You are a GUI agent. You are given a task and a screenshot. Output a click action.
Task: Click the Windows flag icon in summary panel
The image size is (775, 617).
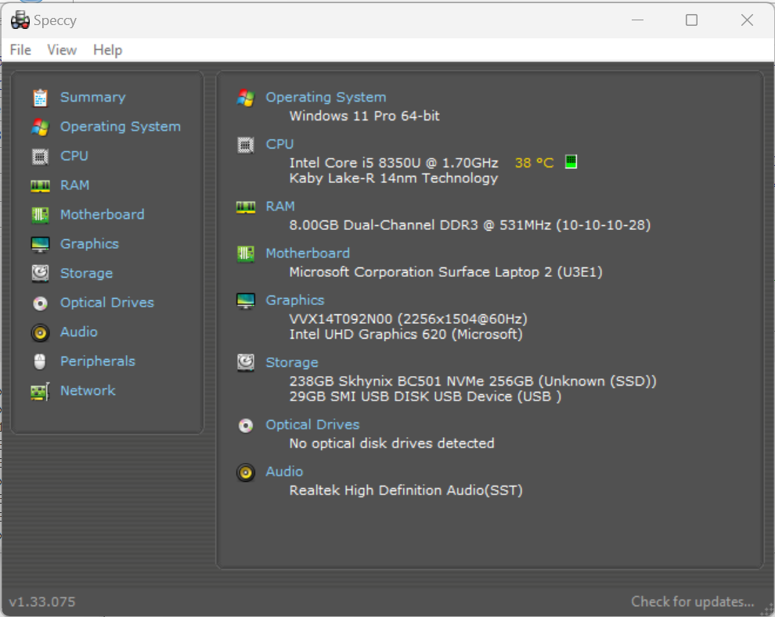point(246,98)
